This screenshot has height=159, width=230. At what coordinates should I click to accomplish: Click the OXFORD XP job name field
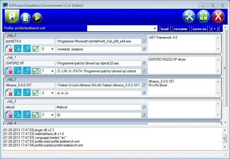pyautogui.click(x=30, y=63)
